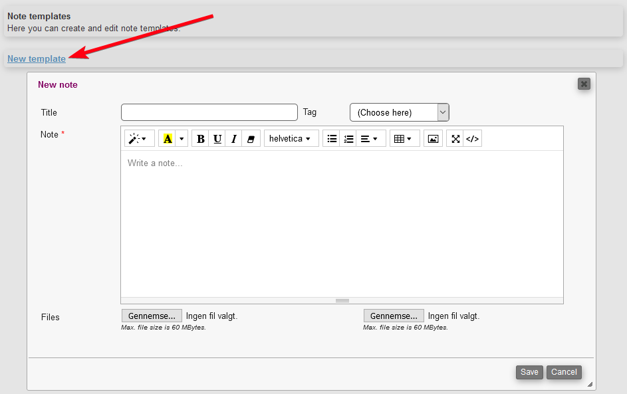This screenshot has height=394, width=627.
Task: Open the helvetica font family dropdown
Action: [291, 139]
